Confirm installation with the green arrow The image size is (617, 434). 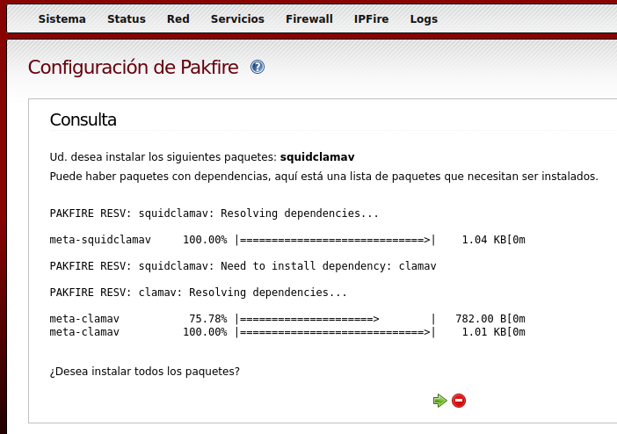[x=440, y=401]
